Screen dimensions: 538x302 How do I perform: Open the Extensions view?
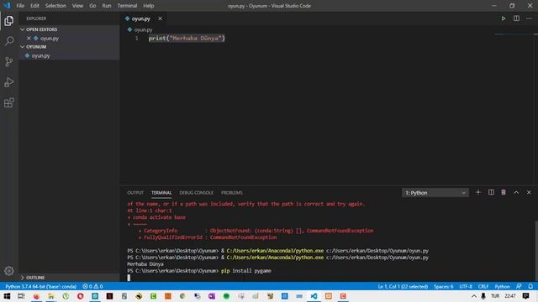point(9,102)
